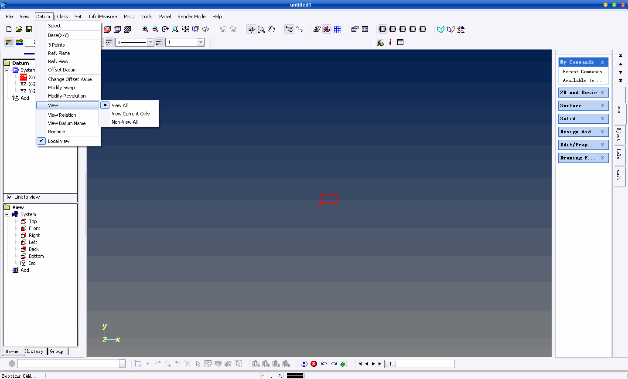Expand the 2D and Basic command group
Screen dimensions: 628x379
point(583,92)
